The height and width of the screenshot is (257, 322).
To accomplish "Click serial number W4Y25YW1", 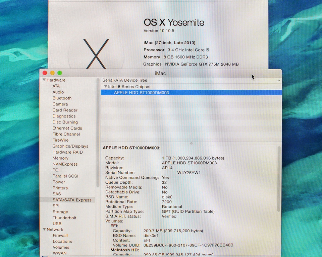I will pyautogui.click(x=189, y=173).
